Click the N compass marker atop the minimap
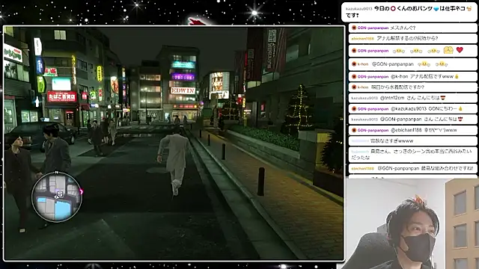The width and height of the screenshot is (479, 269). (57, 173)
